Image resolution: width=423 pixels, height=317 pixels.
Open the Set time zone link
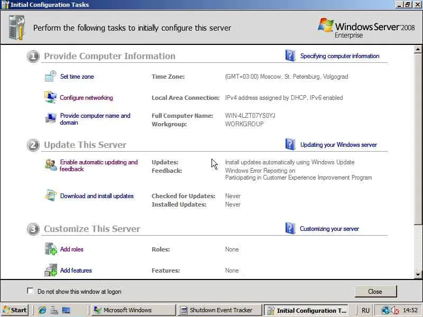click(77, 77)
